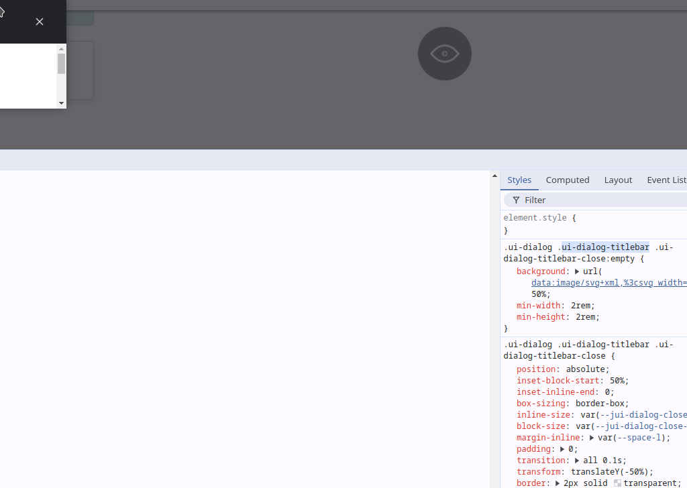Open the data:image/svg+xml background link

click(604, 282)
